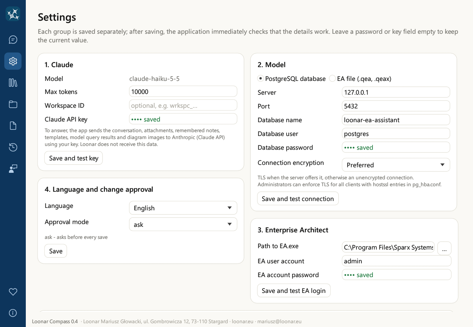This screenshot has height=327, width=473.
Task: Click the Workspace ID input field
Action: (183, 105)
